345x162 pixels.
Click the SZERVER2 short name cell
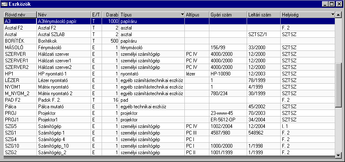(20, 67)
